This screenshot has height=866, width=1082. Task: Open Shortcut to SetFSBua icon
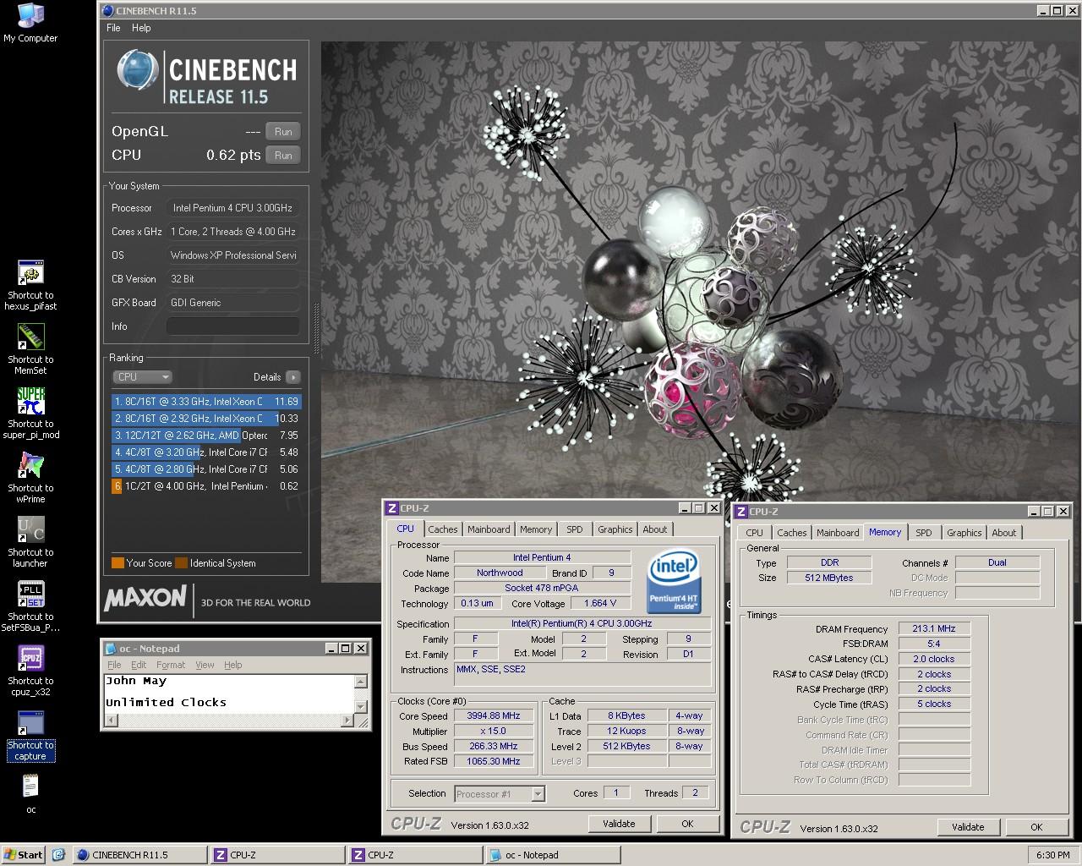click(x=30, y=606)
